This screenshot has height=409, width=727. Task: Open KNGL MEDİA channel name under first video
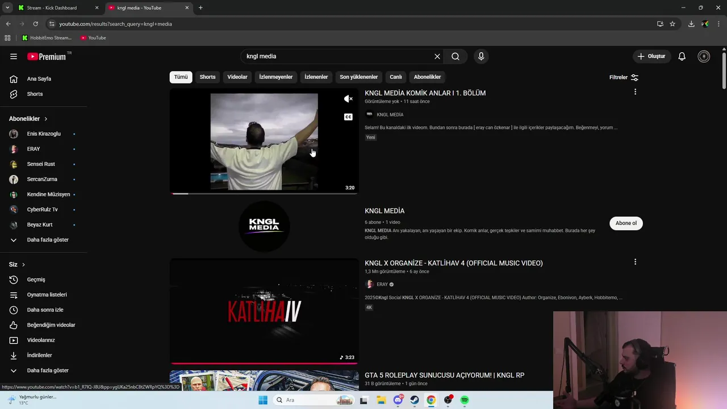tap(390, 115)
